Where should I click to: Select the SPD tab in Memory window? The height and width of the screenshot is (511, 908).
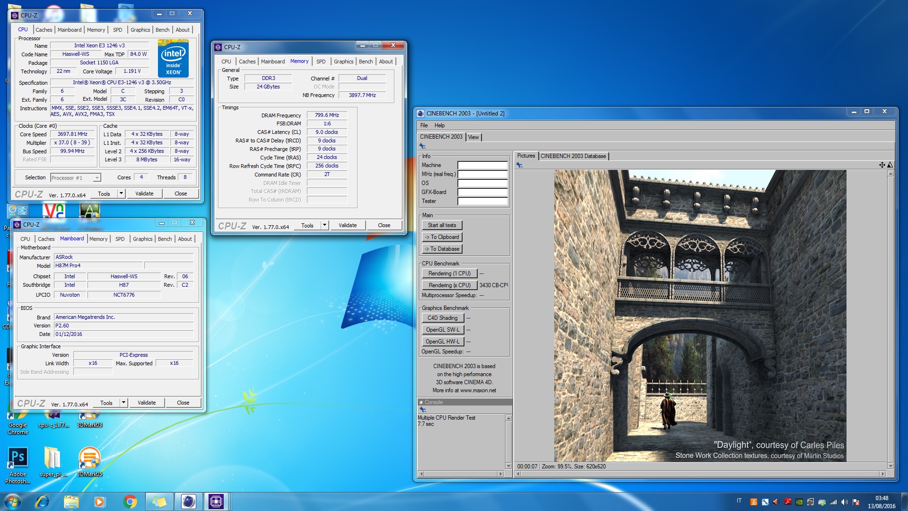click(x=321, y=62)
